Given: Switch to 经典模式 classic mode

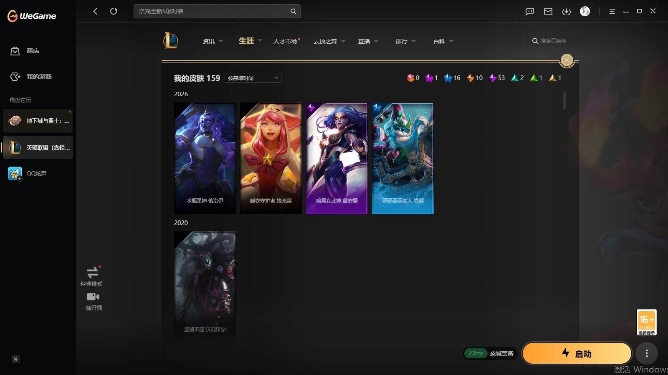Looking at the screenshot, I should tap(92, 276).
